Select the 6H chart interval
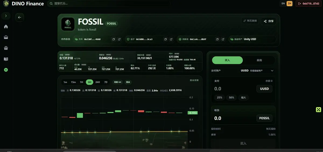 (89, 82)
